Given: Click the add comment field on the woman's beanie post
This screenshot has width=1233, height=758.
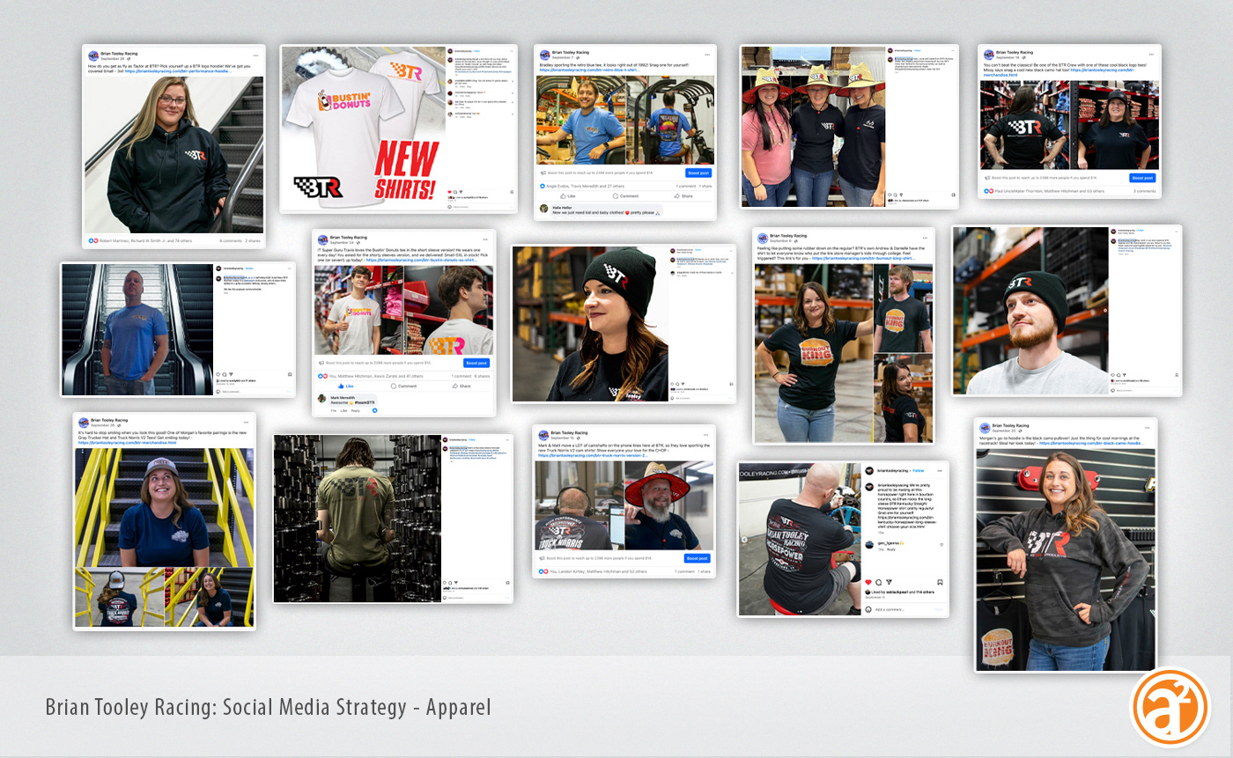Looking at the screenshot, I should click(696, 397).
